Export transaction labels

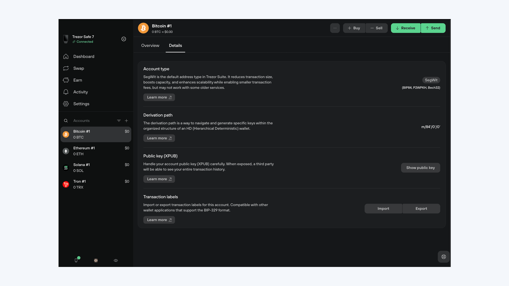tap(421, 208)
